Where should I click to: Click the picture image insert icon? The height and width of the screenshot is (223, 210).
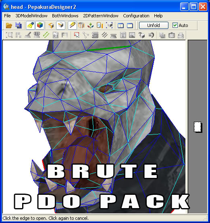(132, 35)
